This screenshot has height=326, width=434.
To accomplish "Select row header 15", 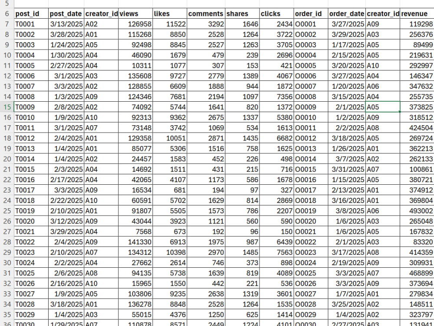I will 7,107.
